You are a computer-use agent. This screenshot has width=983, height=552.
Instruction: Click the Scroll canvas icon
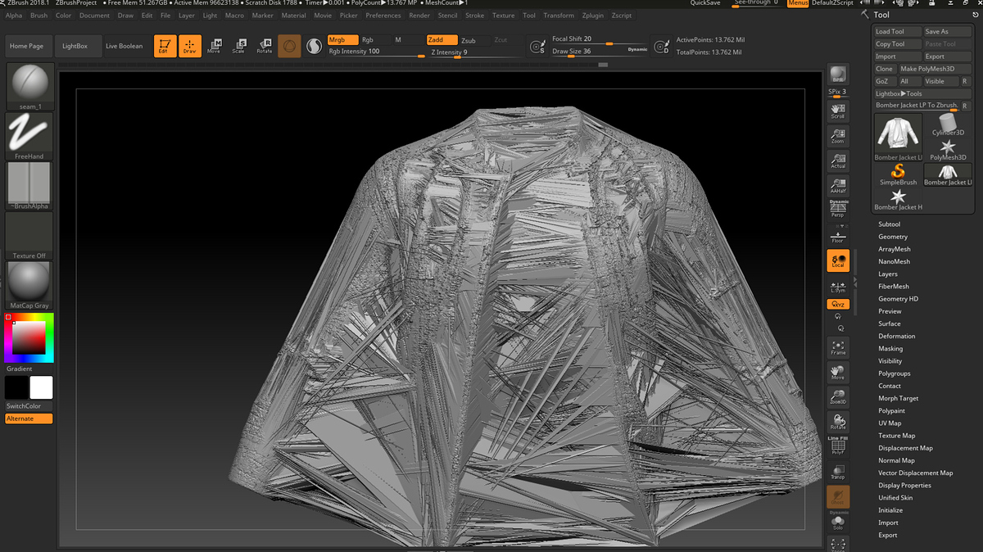pyautogui.click(x=838, y=111)
